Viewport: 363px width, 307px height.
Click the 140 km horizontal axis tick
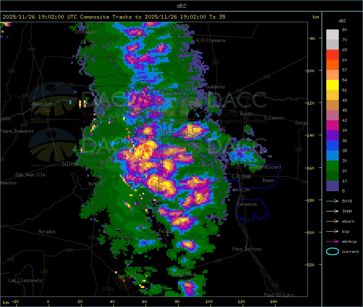(x=273, y=302)
